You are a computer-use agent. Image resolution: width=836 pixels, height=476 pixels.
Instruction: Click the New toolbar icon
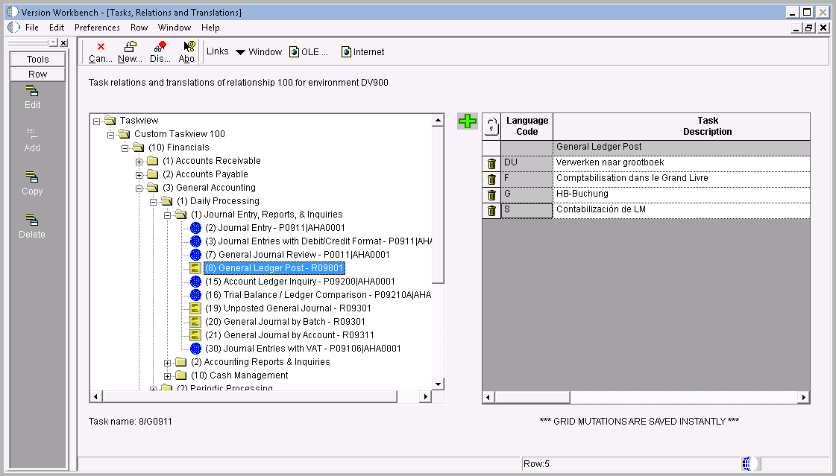coord(130,51)
